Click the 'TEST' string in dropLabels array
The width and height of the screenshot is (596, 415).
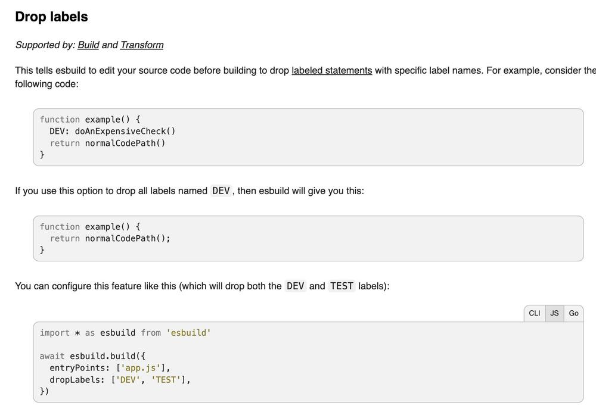coord(166,380)
